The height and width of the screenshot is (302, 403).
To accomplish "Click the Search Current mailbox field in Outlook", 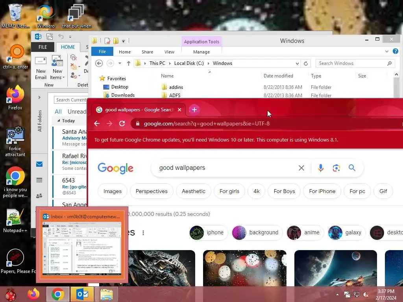I will [x=71, y=100].
